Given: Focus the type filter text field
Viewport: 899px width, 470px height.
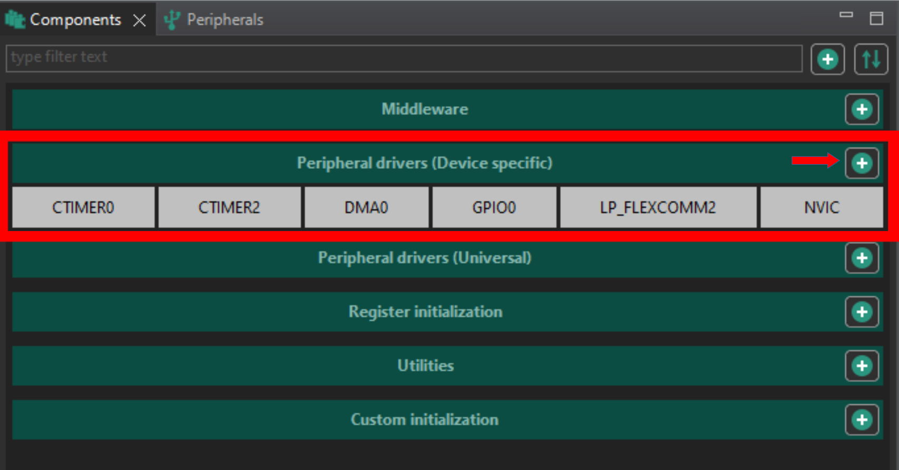Looking at the screenshot, I should (403, 58).
